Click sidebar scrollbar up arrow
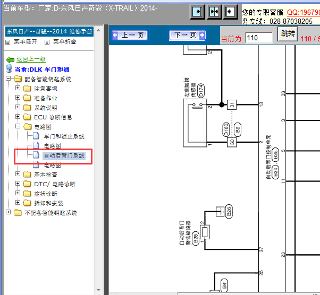 click(x=98, y=31)
